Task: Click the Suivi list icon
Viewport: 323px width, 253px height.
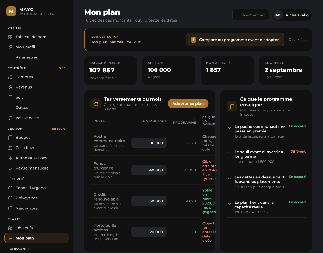Action: (x=10, y=97)
